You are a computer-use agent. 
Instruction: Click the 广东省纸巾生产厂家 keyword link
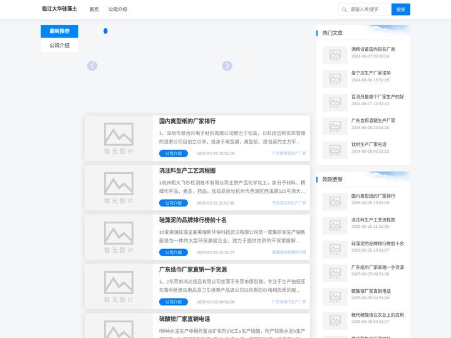coord(289,302)
